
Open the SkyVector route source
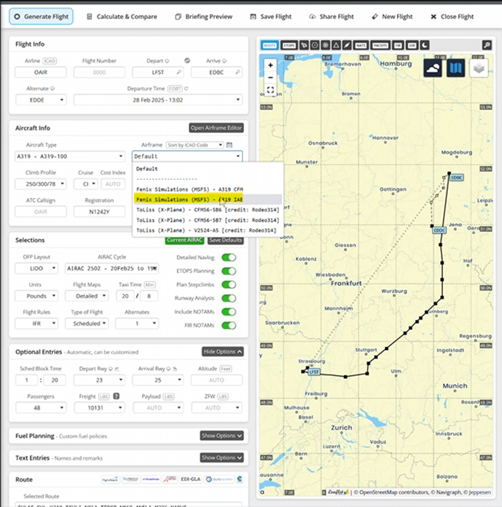coord(130,479)
